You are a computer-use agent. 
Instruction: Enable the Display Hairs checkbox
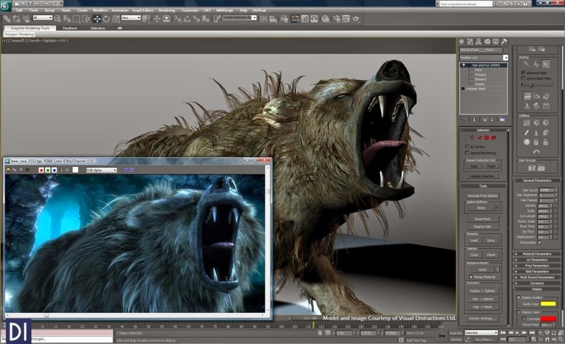[x=518, y=312]
